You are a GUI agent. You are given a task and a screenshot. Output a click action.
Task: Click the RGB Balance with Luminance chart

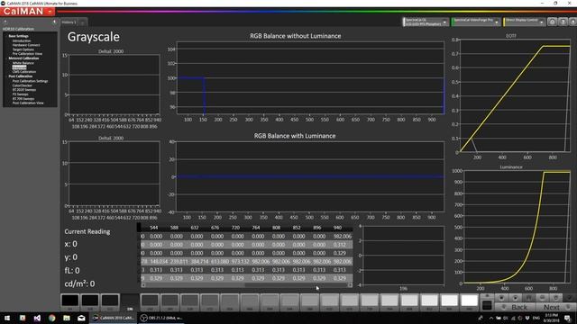310,176
